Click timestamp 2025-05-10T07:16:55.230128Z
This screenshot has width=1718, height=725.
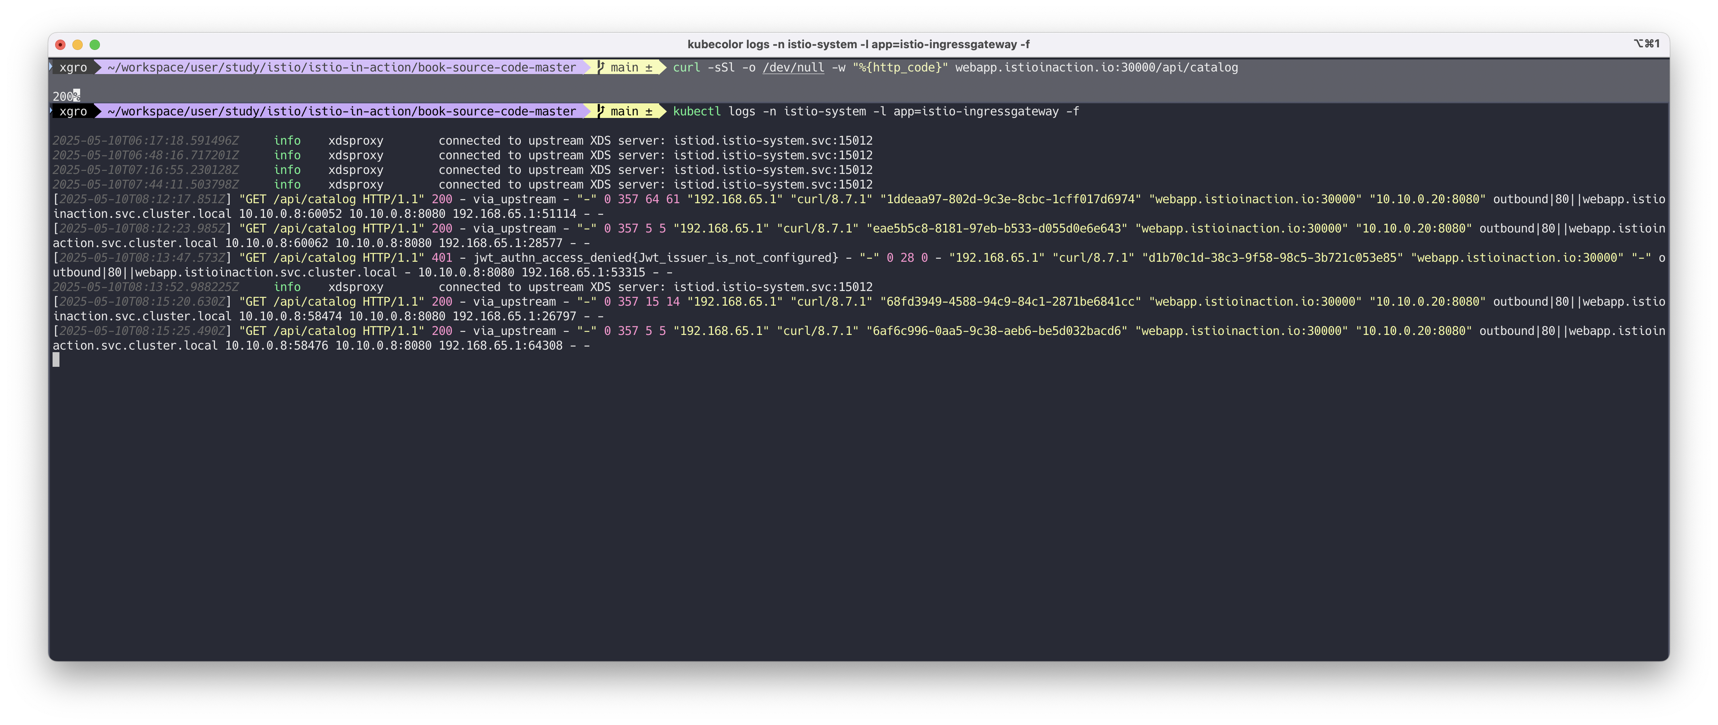tap(145, 170)
